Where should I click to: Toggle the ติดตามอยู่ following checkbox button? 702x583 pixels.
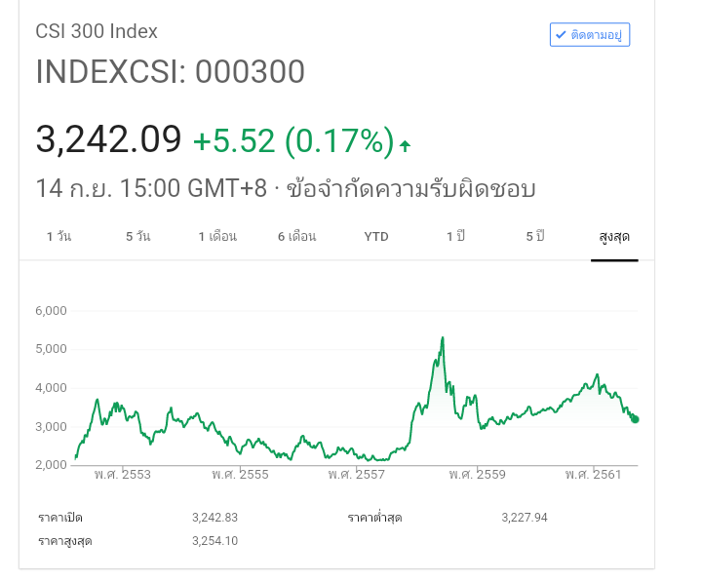(590, 34)
